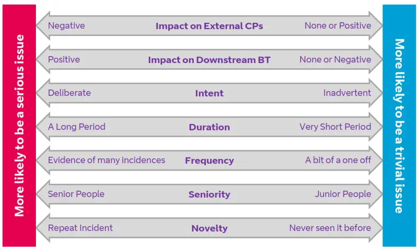The width and height of the screenshot is (417, 250).
Task: Select the "Inadvertent" label
Action: point(347,93)
